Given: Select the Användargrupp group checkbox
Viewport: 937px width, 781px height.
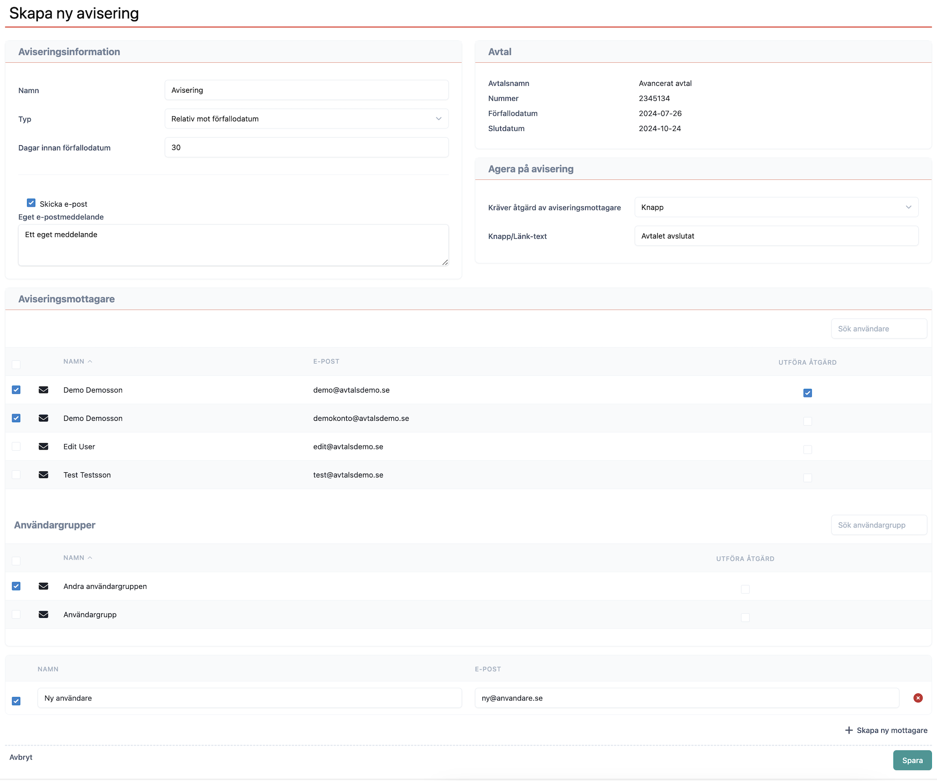Looking at the screenshot, I should (16, 614).
